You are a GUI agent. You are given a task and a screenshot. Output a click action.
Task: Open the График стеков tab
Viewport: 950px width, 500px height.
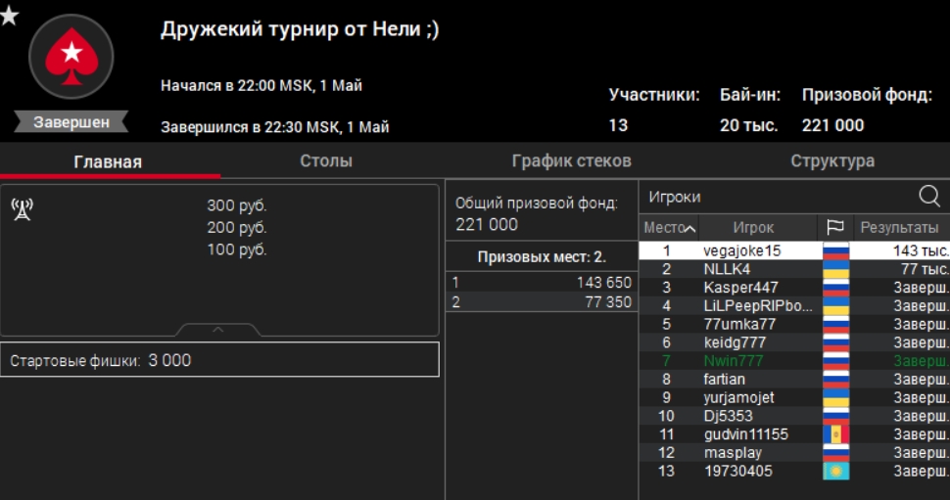[571, 161]
